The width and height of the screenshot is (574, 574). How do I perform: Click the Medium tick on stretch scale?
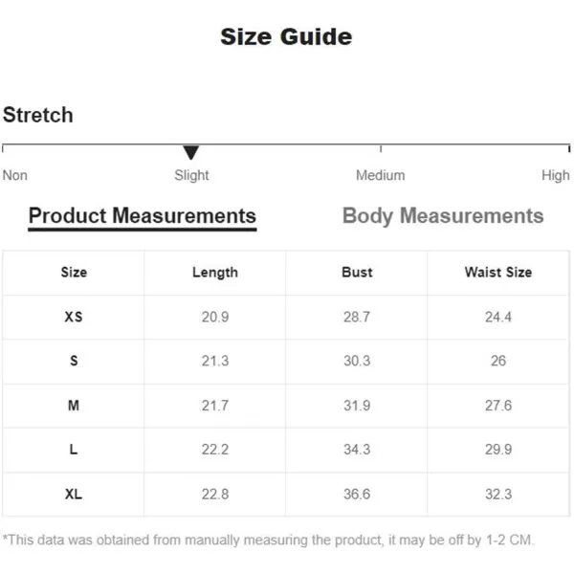(x=381, y=148)
